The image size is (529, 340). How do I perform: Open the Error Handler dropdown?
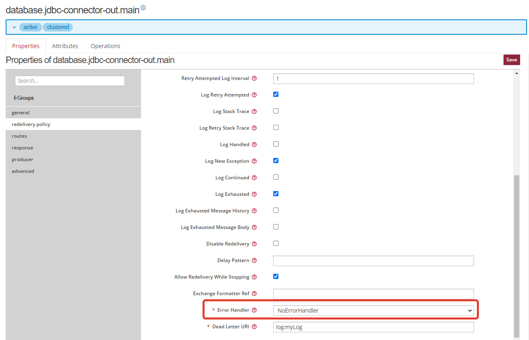tap(373, 311)
